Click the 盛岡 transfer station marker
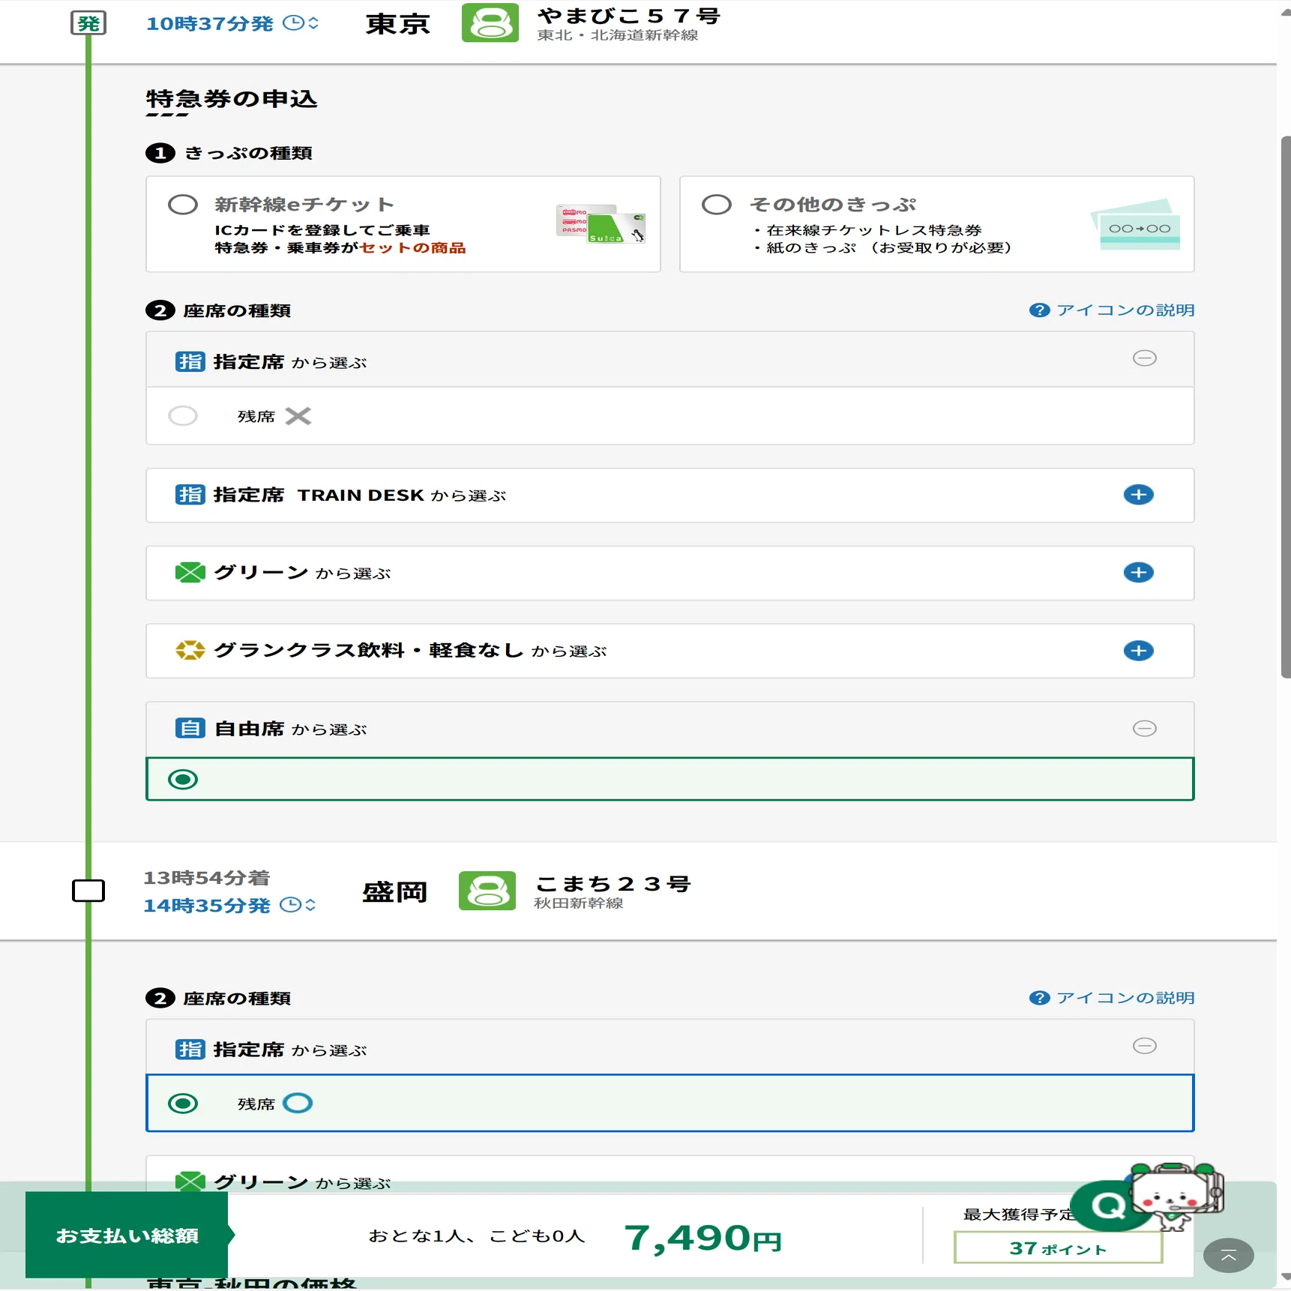The image size is (1291, 1291). pos(88,891)
